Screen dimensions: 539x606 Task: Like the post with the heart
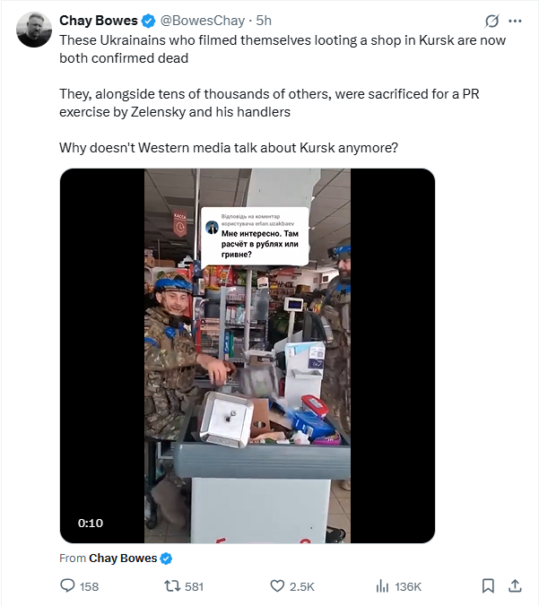(278, 585)
